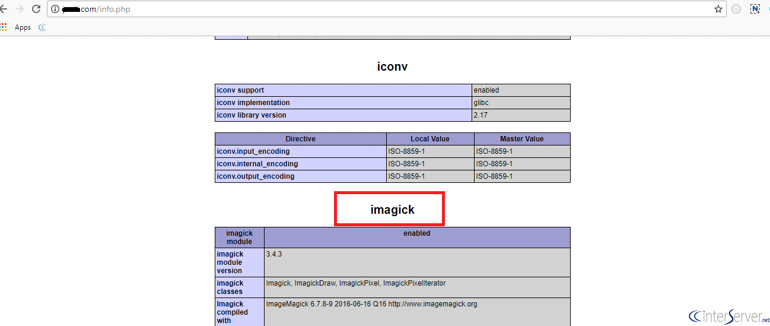Select the 'iconv support' row label
Image resolution: width=770 pixels, height=326 pixels.
[240, 90]
